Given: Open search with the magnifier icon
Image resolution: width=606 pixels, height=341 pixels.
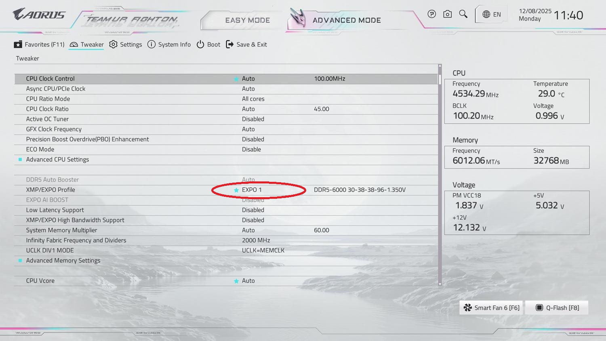Looking at the screenshot, I should [x=463, y=14].
